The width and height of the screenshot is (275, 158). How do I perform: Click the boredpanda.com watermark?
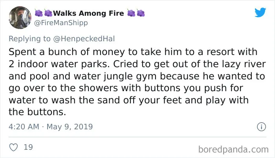(x=233, y=150)
